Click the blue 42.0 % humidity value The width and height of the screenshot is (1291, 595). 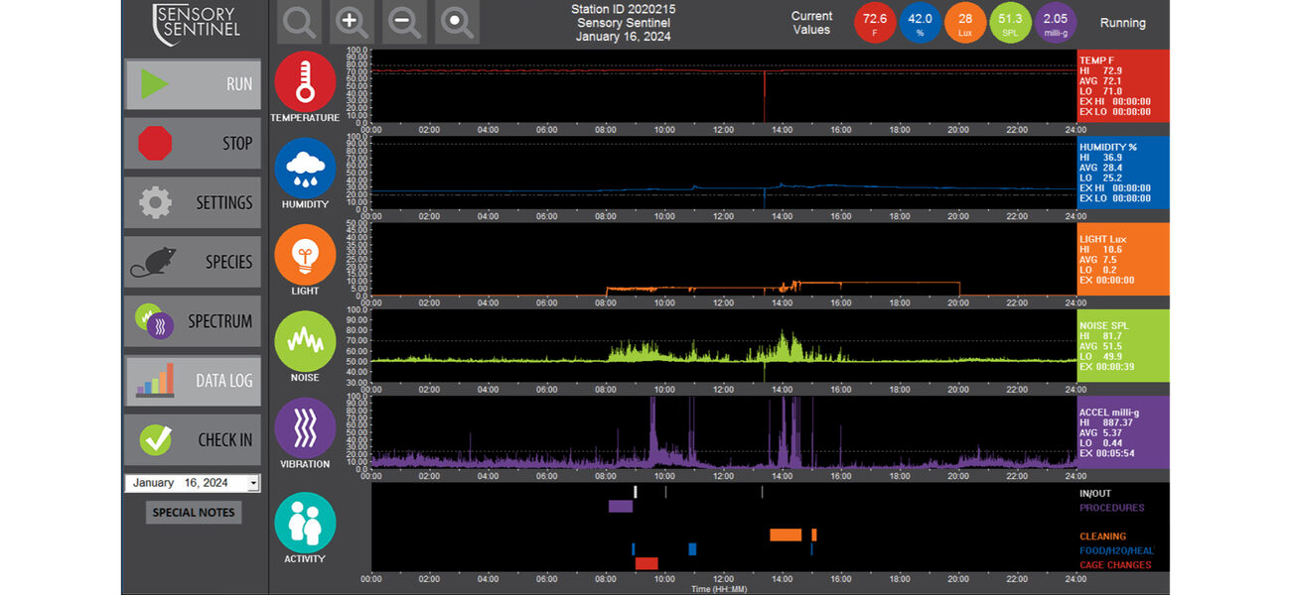[921, 22]
